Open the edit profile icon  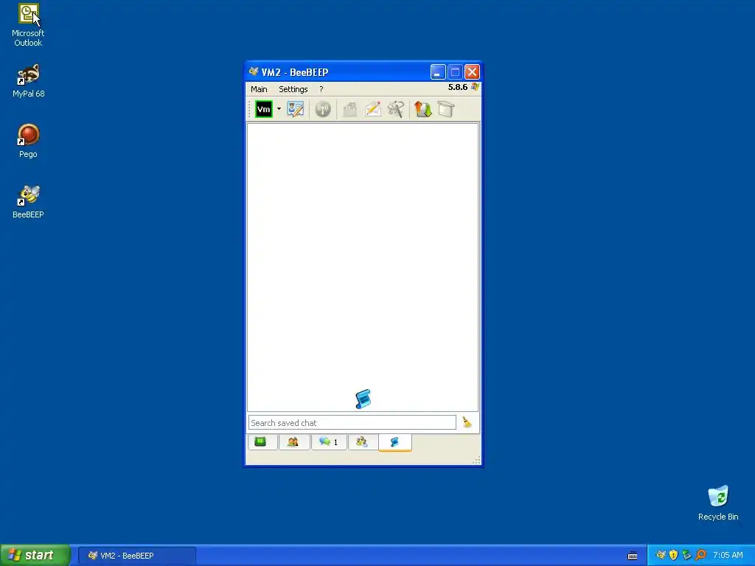click(x=295, y=109)
